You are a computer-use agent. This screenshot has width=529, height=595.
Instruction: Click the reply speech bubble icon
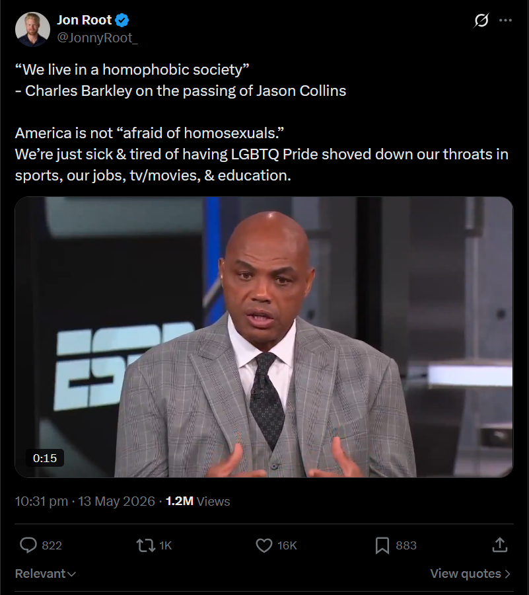28,545
